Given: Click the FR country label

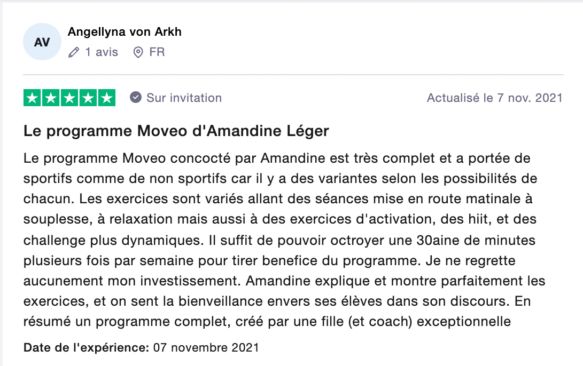Looking at the screenshot, I should tap(157, 52).
